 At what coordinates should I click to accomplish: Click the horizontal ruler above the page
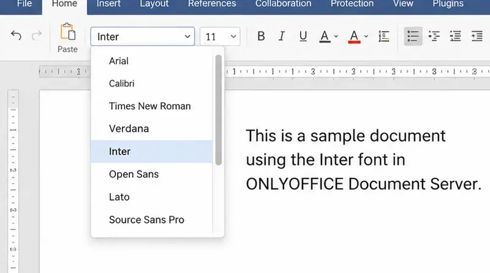point(356,71)
